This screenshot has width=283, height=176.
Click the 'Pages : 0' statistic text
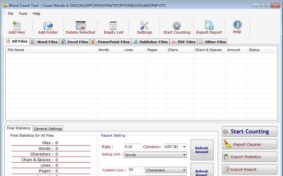click(49, 171)
